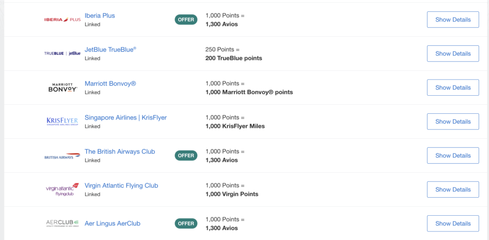The width and height of the screenshot is (489, 240).
Task: Open the Aer Lingus AerClub link
Action: coord(113,223)
